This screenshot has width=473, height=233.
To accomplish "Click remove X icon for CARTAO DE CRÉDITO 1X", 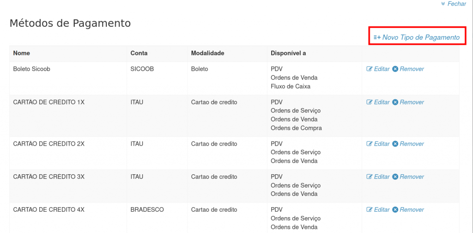I will 395,102.
